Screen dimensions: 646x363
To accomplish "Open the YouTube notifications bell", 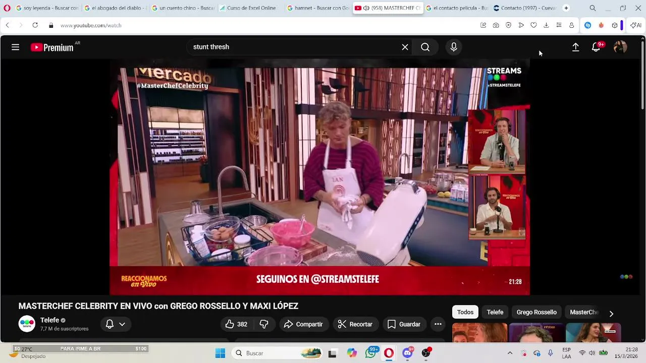I will click(596, 47).
